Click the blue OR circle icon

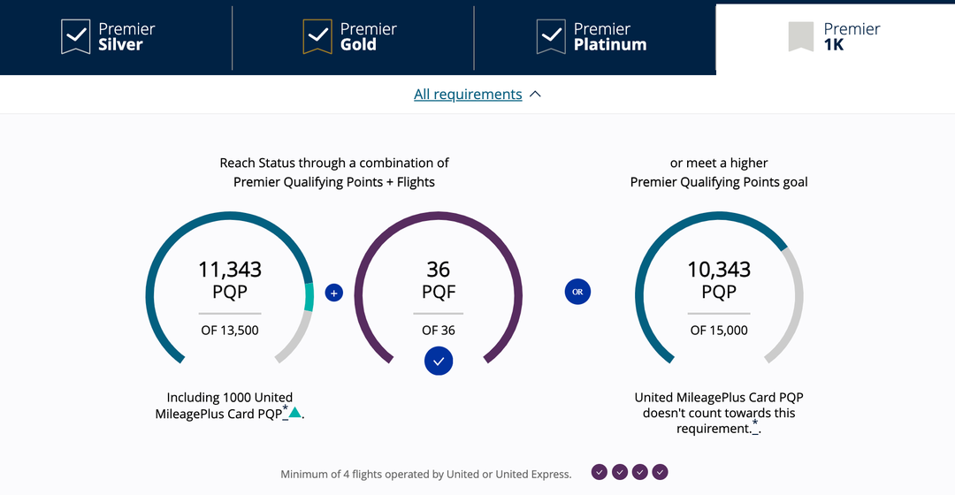[x=577, y=292]
